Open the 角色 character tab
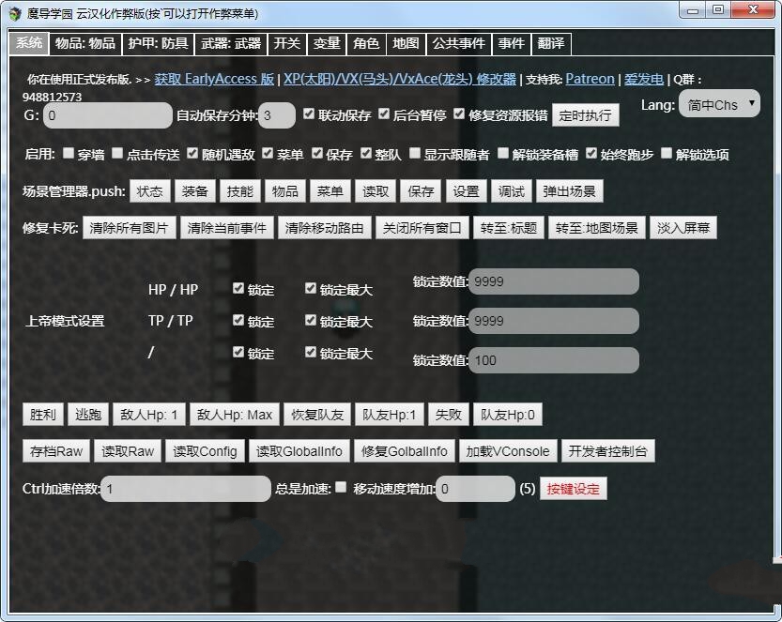 365,43
